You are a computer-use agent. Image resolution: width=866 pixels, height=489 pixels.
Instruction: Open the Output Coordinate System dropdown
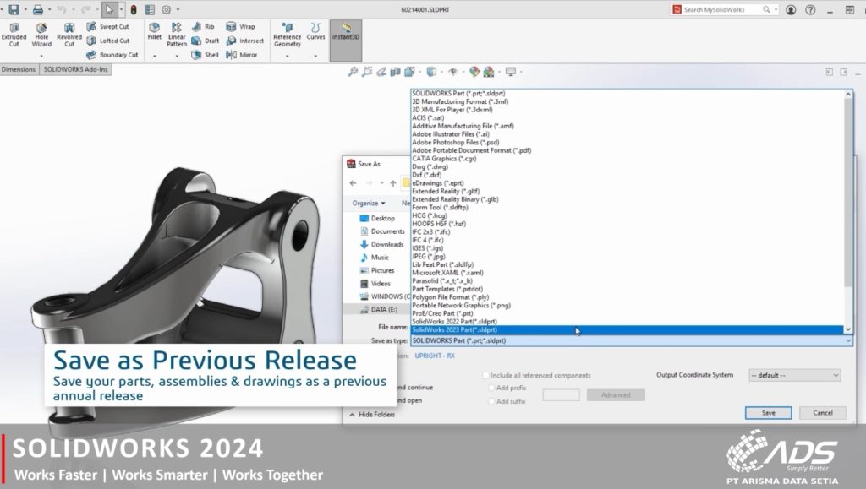click(x=793, y=375)
